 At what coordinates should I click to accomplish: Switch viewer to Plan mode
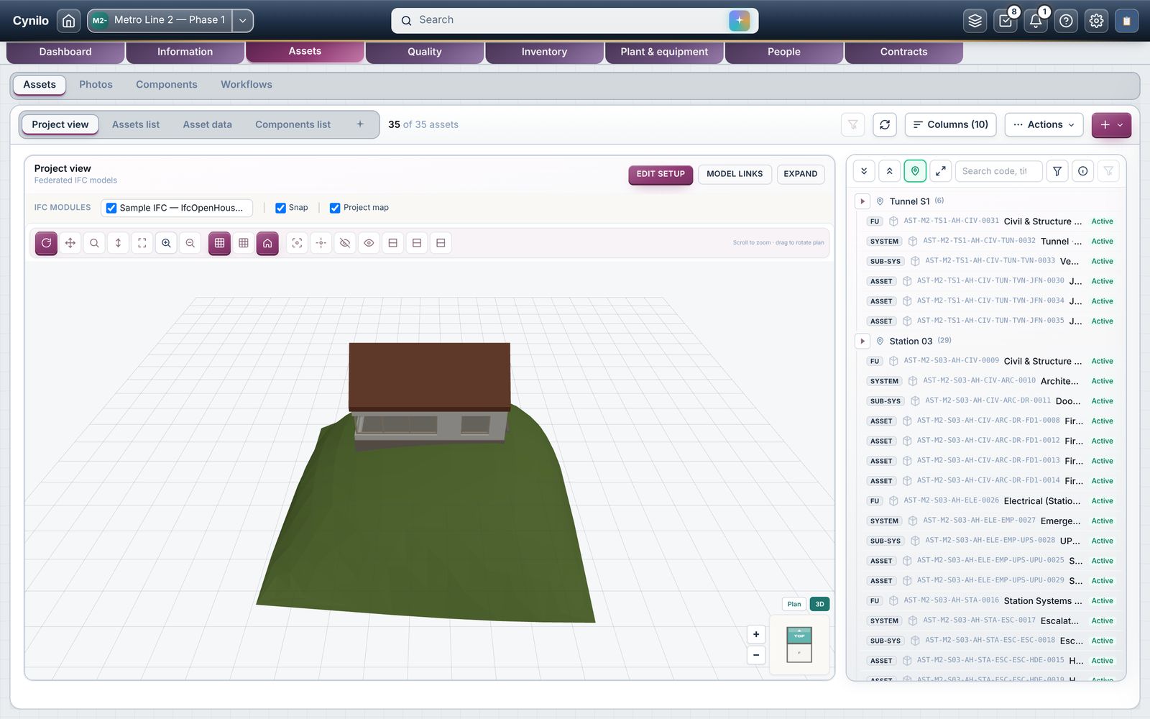point(794,604)
